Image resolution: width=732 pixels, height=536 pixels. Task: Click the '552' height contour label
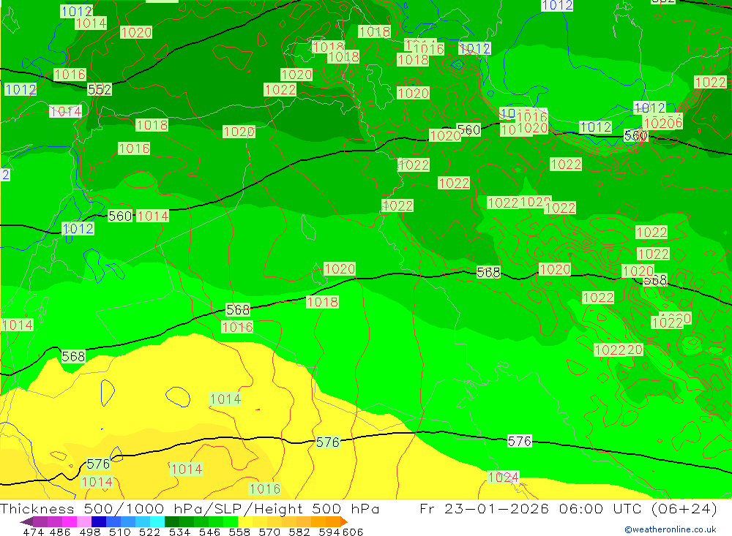100,89
